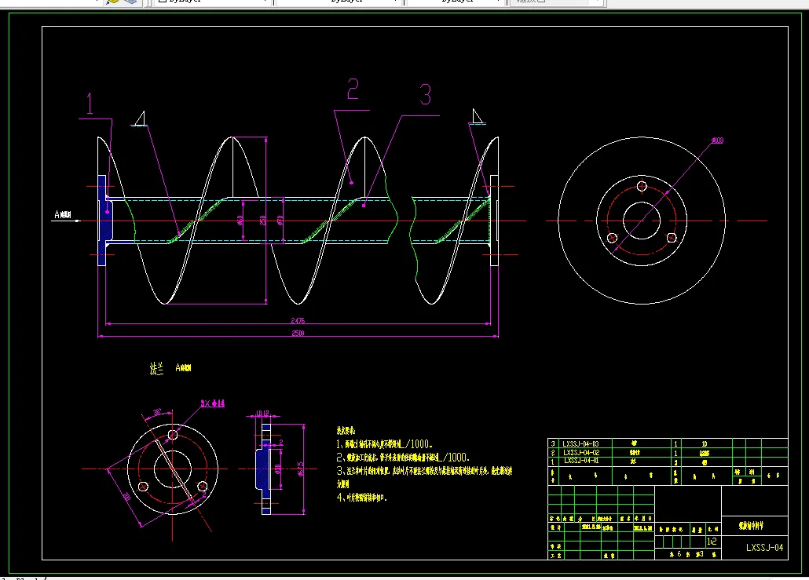Screen dimensions: 809x580
Task: Click parts list entry LXSSJ-04-03
Action: click(580, 444)
